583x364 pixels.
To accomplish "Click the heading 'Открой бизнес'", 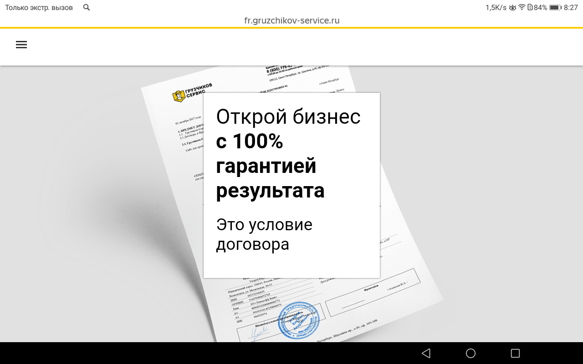I will pyautogui.click(x=288, y=116).
